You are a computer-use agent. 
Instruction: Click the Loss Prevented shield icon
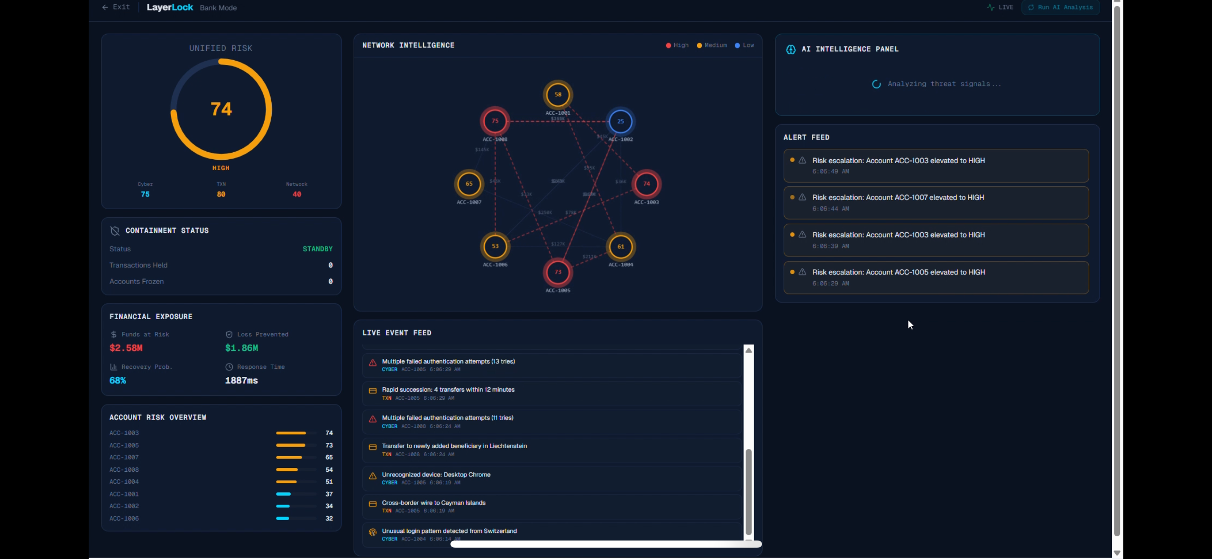(229, 334)
